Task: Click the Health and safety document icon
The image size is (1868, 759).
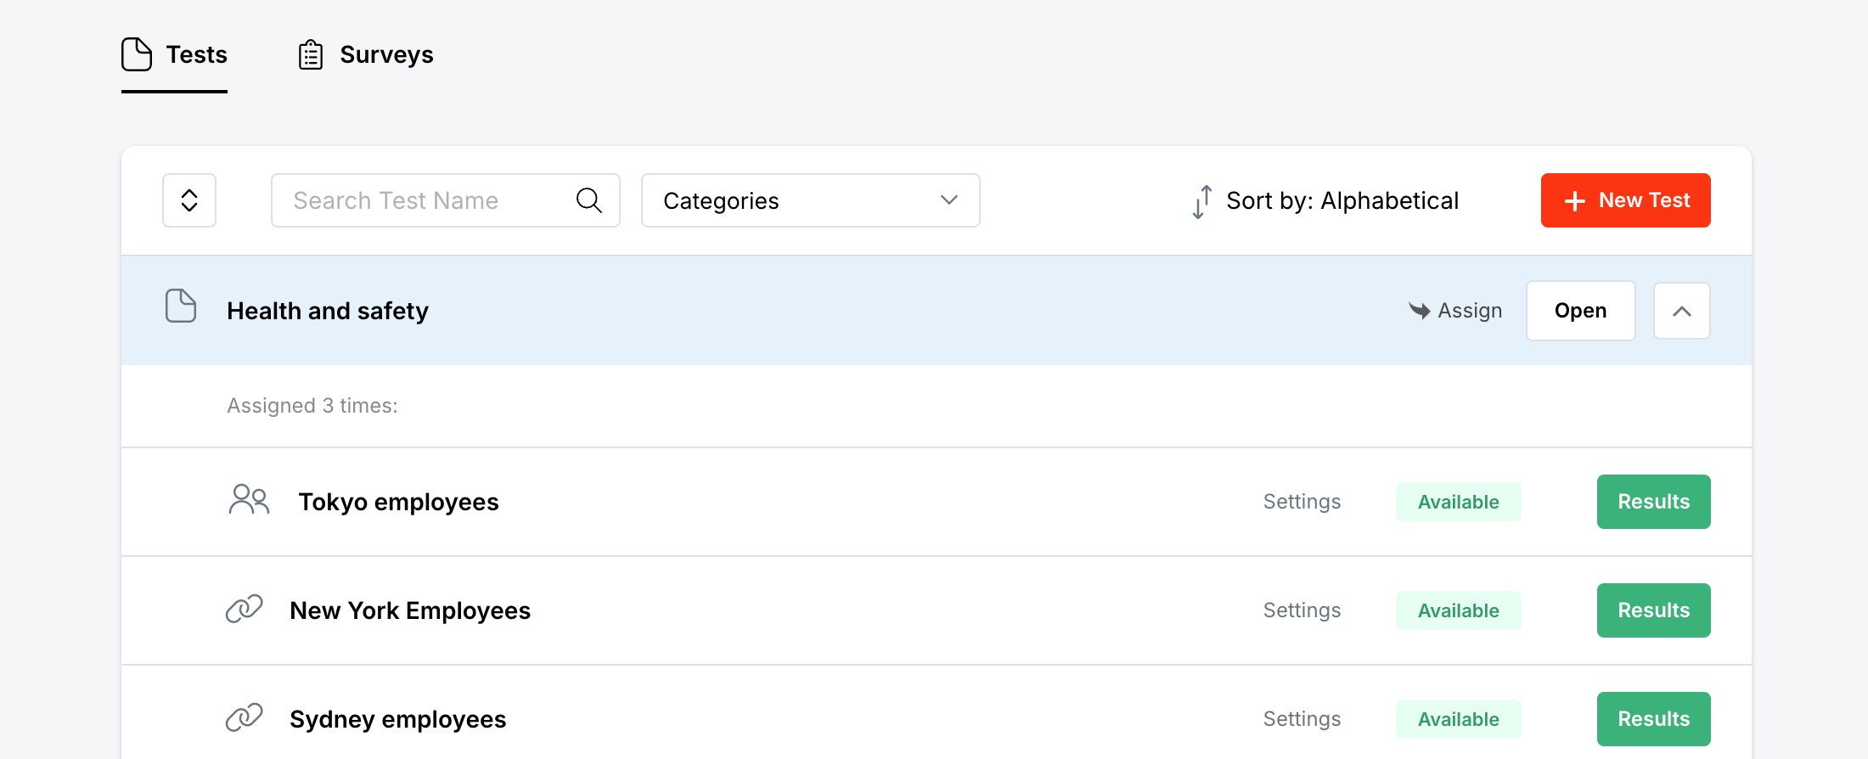Action: pyautogui.click(x=180, y=306)
